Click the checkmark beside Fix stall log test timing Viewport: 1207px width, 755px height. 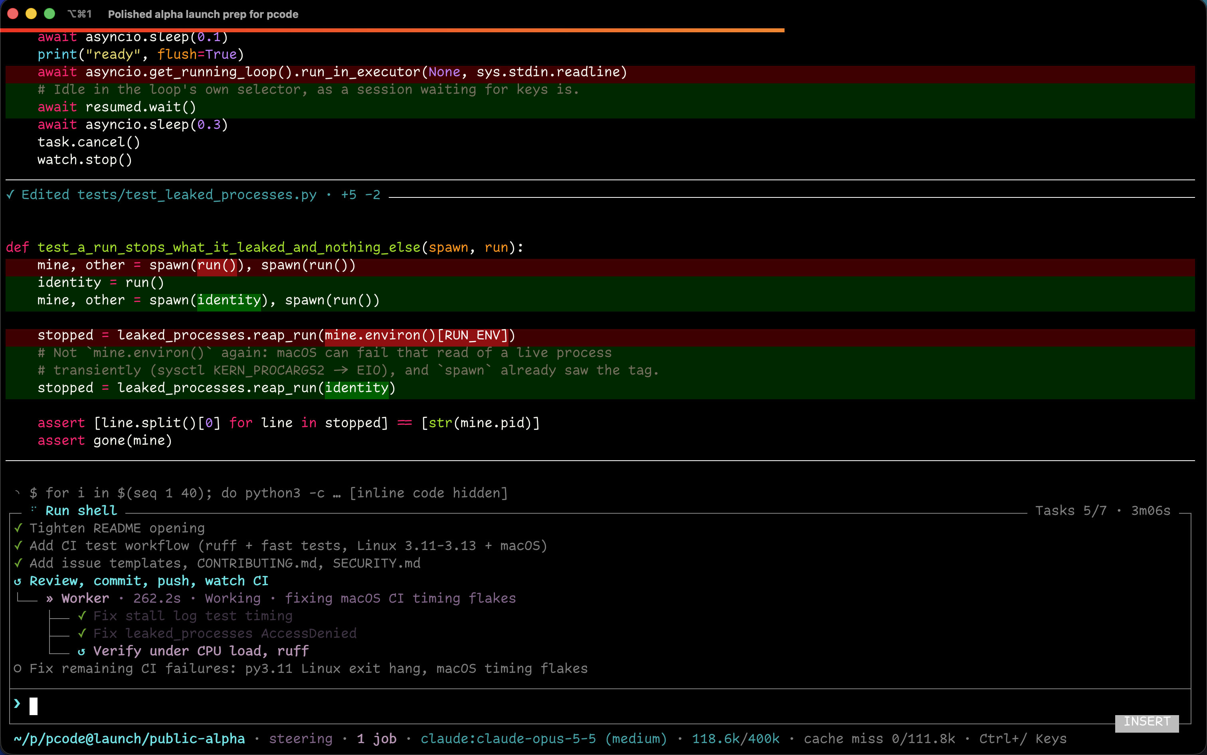[82, 616]
